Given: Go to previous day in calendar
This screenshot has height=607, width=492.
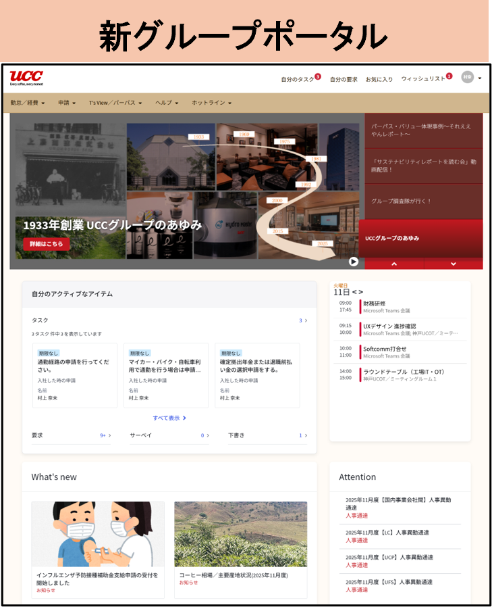Looking at the screenshot, I should (x=354, y=292).
